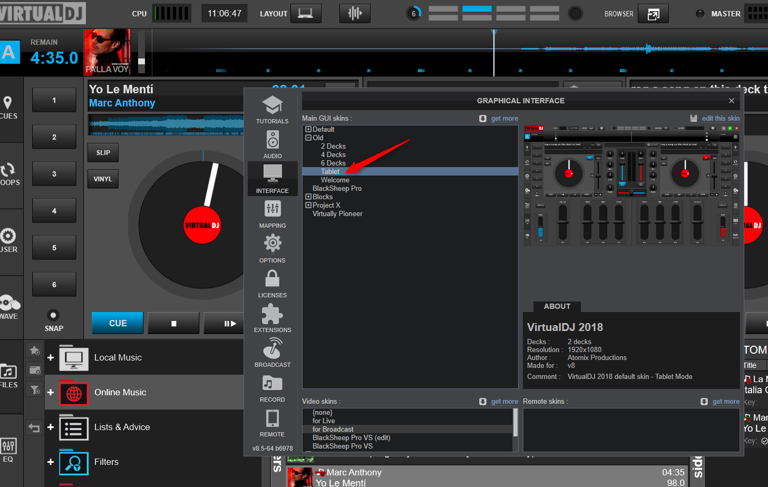Screen dimensions: 768x487
Task: Click the Filters folder icon
Action: pos(74,462)
